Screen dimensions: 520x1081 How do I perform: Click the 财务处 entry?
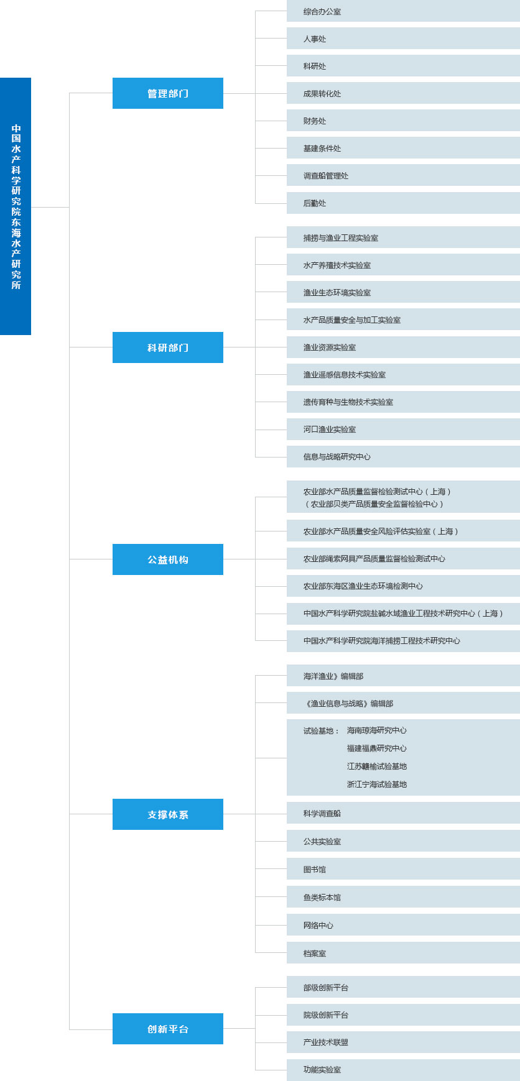click(403, 121)
